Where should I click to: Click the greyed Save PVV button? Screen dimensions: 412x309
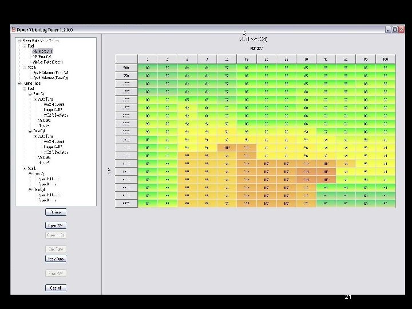56,274
